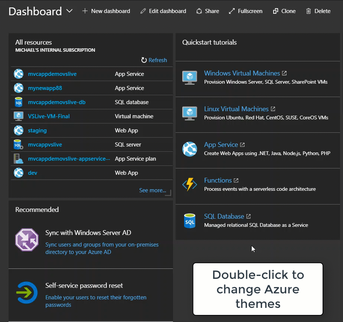Delete the dashboard
Screen dimensions: 343x322
[318, 11]
